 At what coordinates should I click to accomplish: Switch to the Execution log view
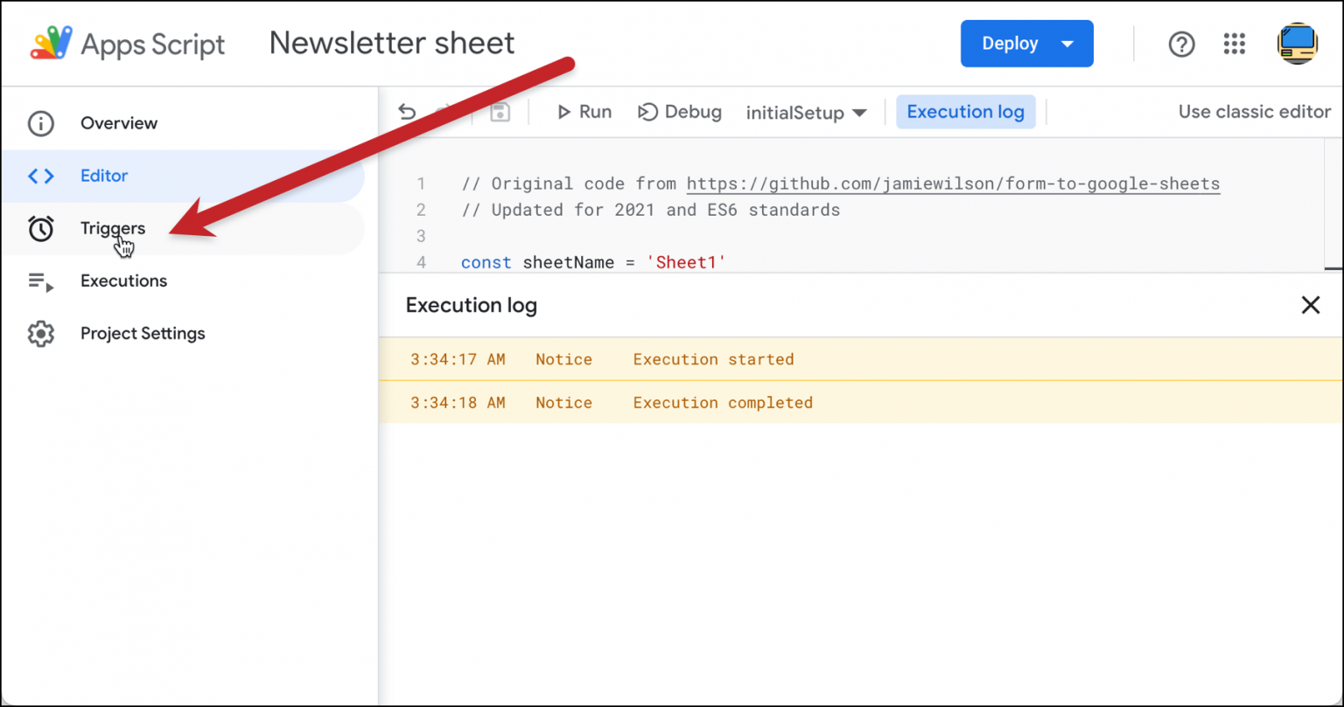click(x=965, y=112)
